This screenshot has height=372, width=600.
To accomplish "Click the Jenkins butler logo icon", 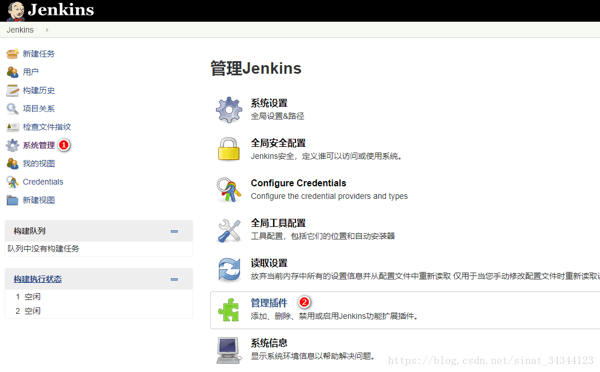I will click(x=15, y=11).
